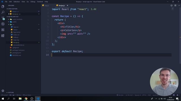The image size is (181, 101).
Task: Open the Debug menu
Action: (x=33, y=2)
